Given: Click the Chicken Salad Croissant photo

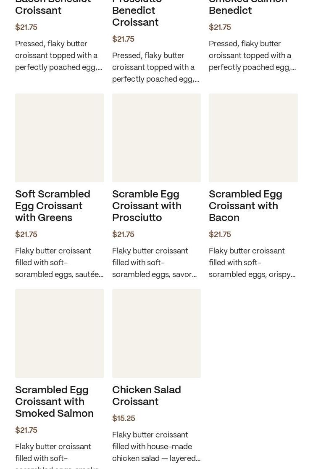Looking at the screenshot, I should pos(156,333).
